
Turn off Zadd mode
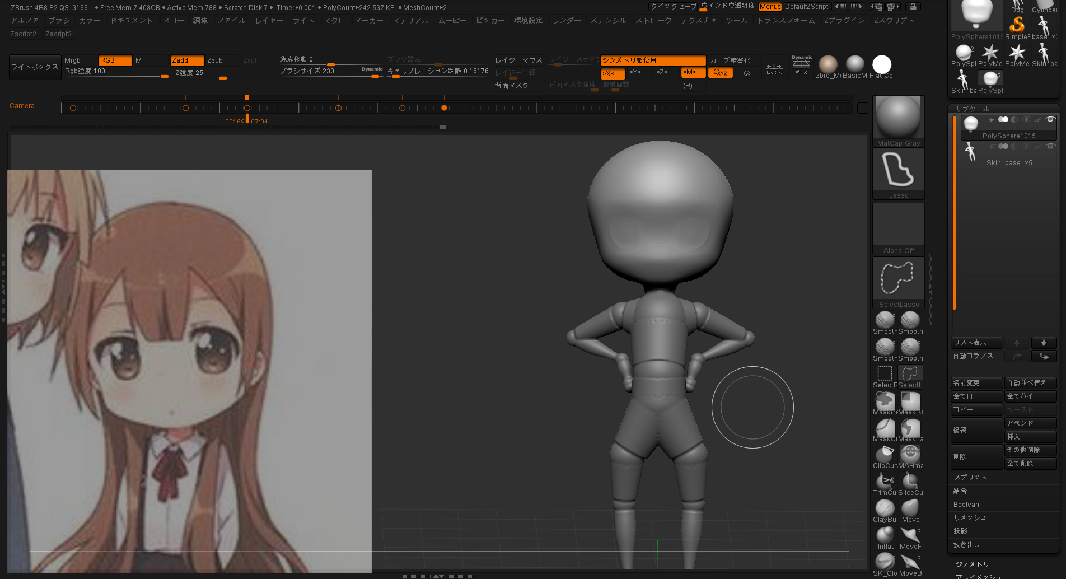point(186,60)
